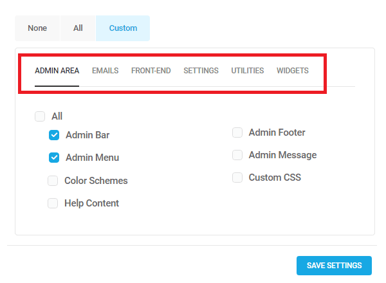Switch to the Admin Area tab

(57, 71)
